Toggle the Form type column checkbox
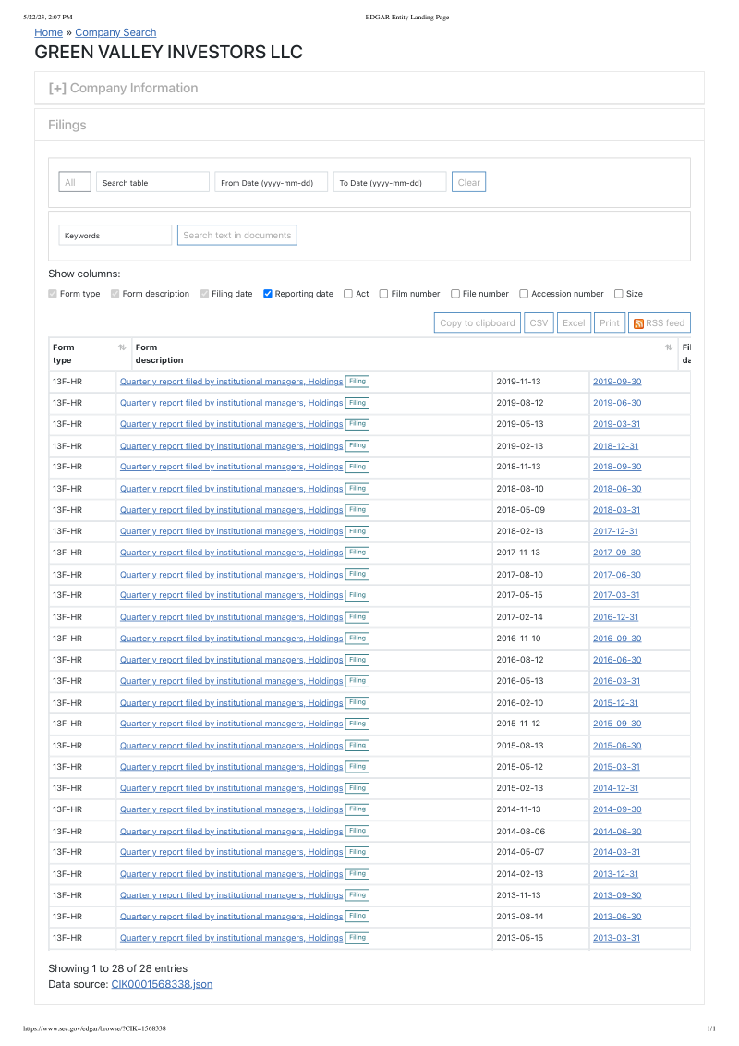This screenshot has width=739, height=1046. click(53, 294)
